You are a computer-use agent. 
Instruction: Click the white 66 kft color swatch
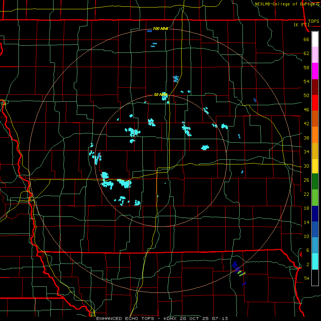point(315,39)
